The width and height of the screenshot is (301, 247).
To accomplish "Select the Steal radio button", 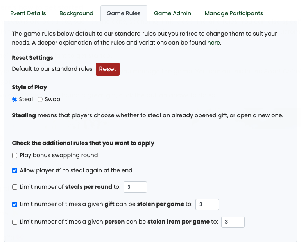I will point(15,99).
